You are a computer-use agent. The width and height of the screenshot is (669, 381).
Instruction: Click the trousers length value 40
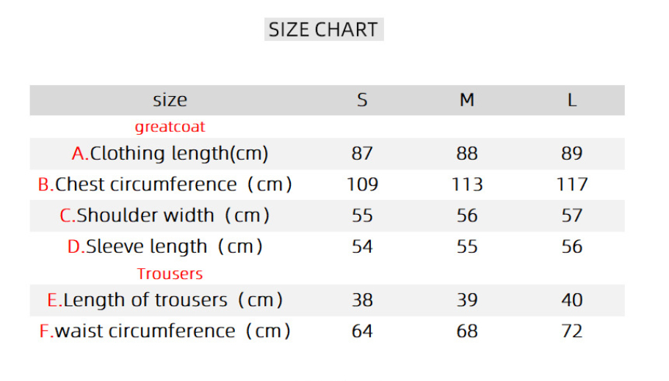pos(572,300)
